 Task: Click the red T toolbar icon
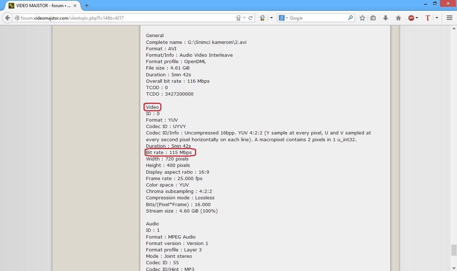[x=427, y=18]
